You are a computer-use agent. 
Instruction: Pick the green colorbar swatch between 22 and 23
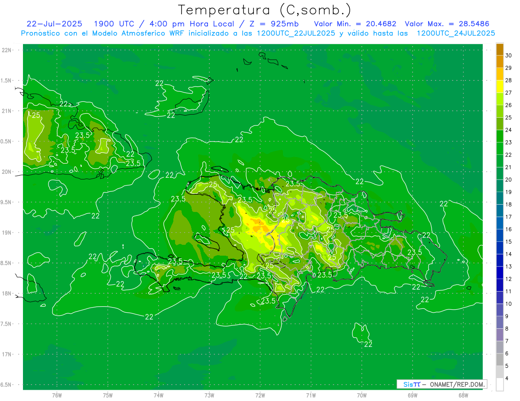(x=500, y=148)
